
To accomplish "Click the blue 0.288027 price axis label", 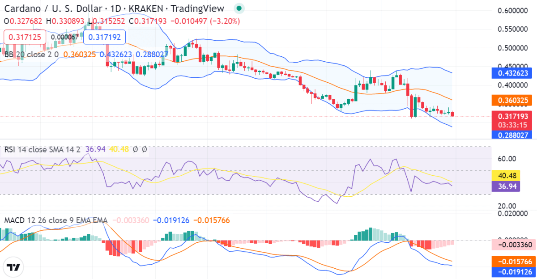I will coord(513,135).
